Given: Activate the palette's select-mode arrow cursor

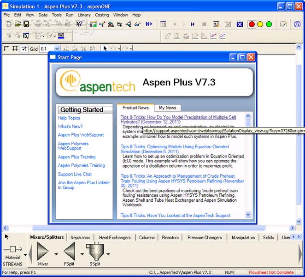Looking at the screenshot, I should [6, 237].
